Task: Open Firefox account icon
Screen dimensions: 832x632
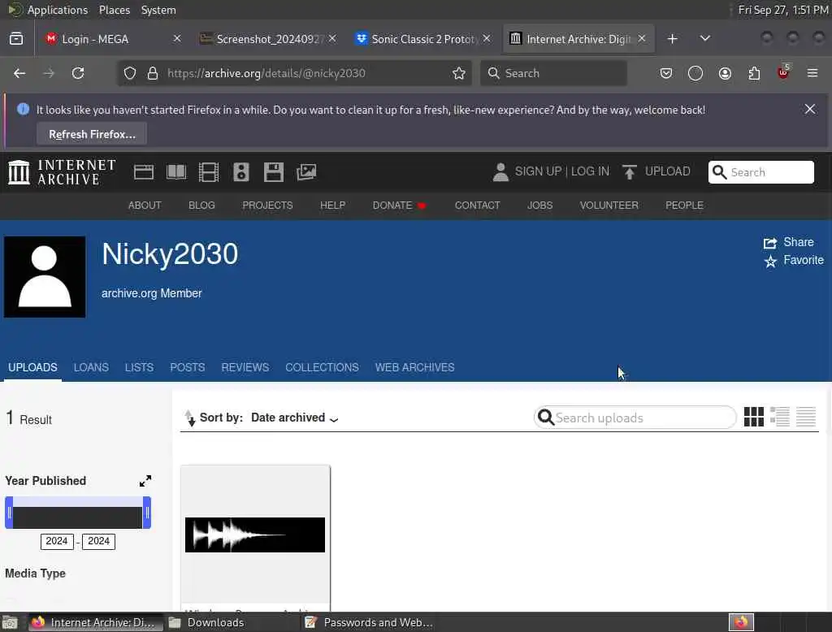Action: pos(725,73)
